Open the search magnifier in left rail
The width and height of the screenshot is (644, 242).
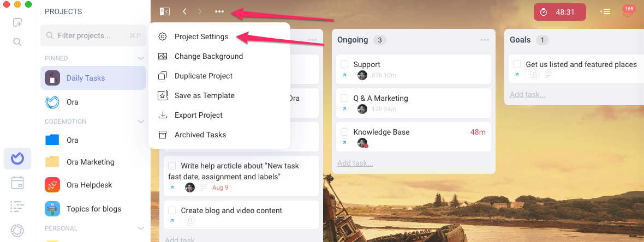click(x=17, y=42)
